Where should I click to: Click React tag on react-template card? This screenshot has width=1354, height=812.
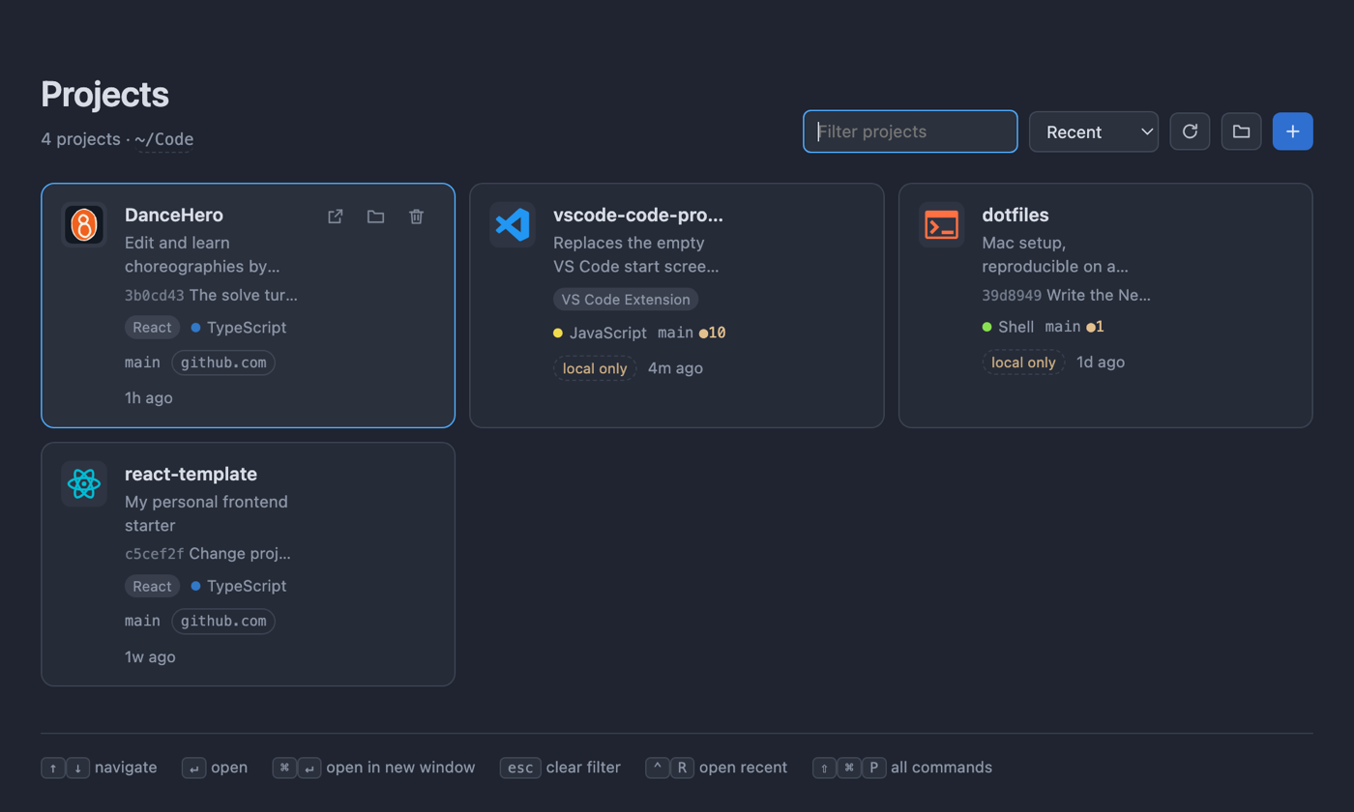(x=153, y=587)
